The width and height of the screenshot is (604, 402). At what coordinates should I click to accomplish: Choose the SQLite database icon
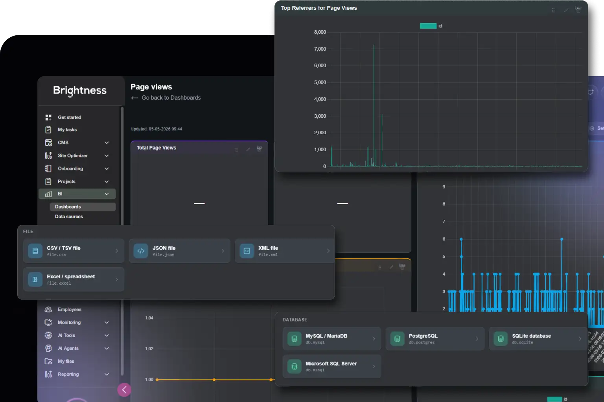[x=501, y=339]
